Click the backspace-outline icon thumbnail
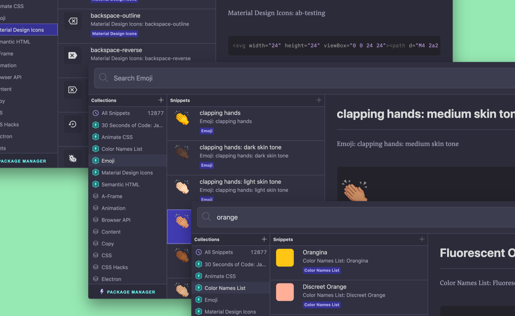 coord(73,21)
